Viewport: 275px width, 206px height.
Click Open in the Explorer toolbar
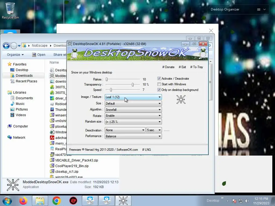point(39,55)
